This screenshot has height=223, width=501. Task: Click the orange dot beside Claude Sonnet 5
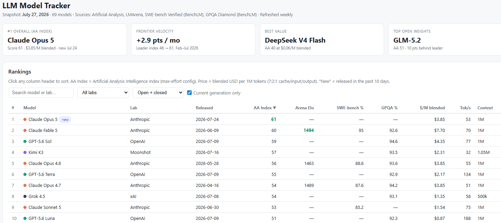(25, 207)
